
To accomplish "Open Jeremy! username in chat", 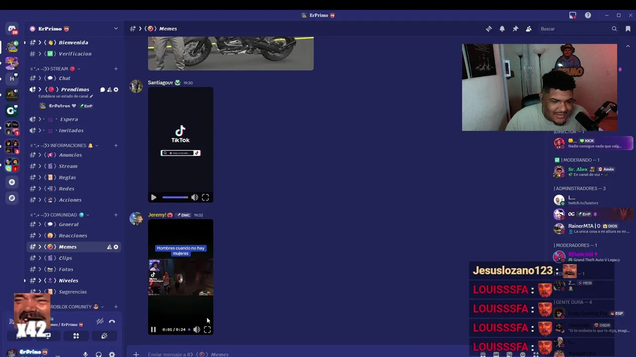I will coord(157,215).
